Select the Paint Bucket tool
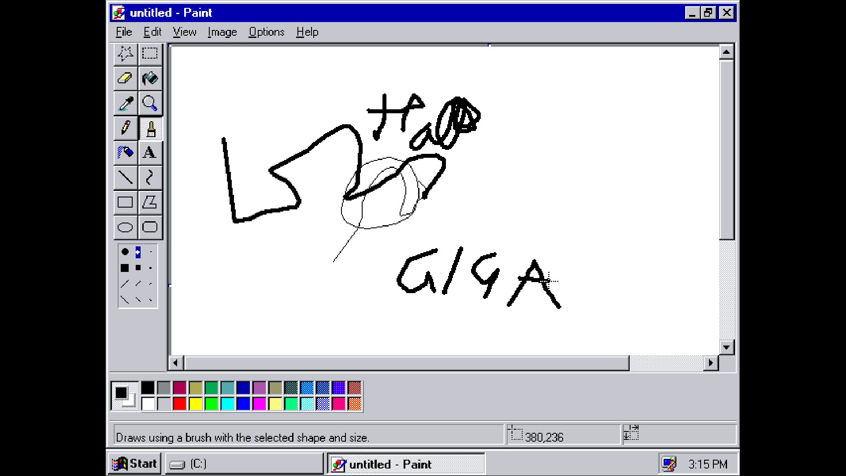The height and width of the screenshot is (476, 846). 150,78
